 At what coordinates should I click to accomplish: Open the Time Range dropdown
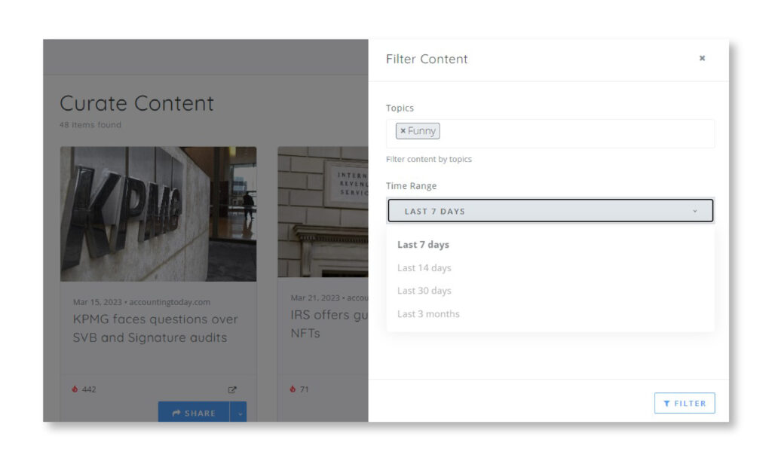[x=552, y=211]
